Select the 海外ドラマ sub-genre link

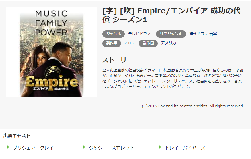(x=199, y=34)
